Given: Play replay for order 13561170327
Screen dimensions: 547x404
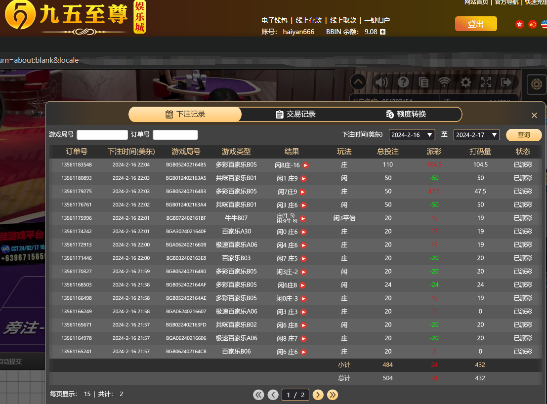Looking at the screenshot, I should pyautogui.click(x=303, y=272).
